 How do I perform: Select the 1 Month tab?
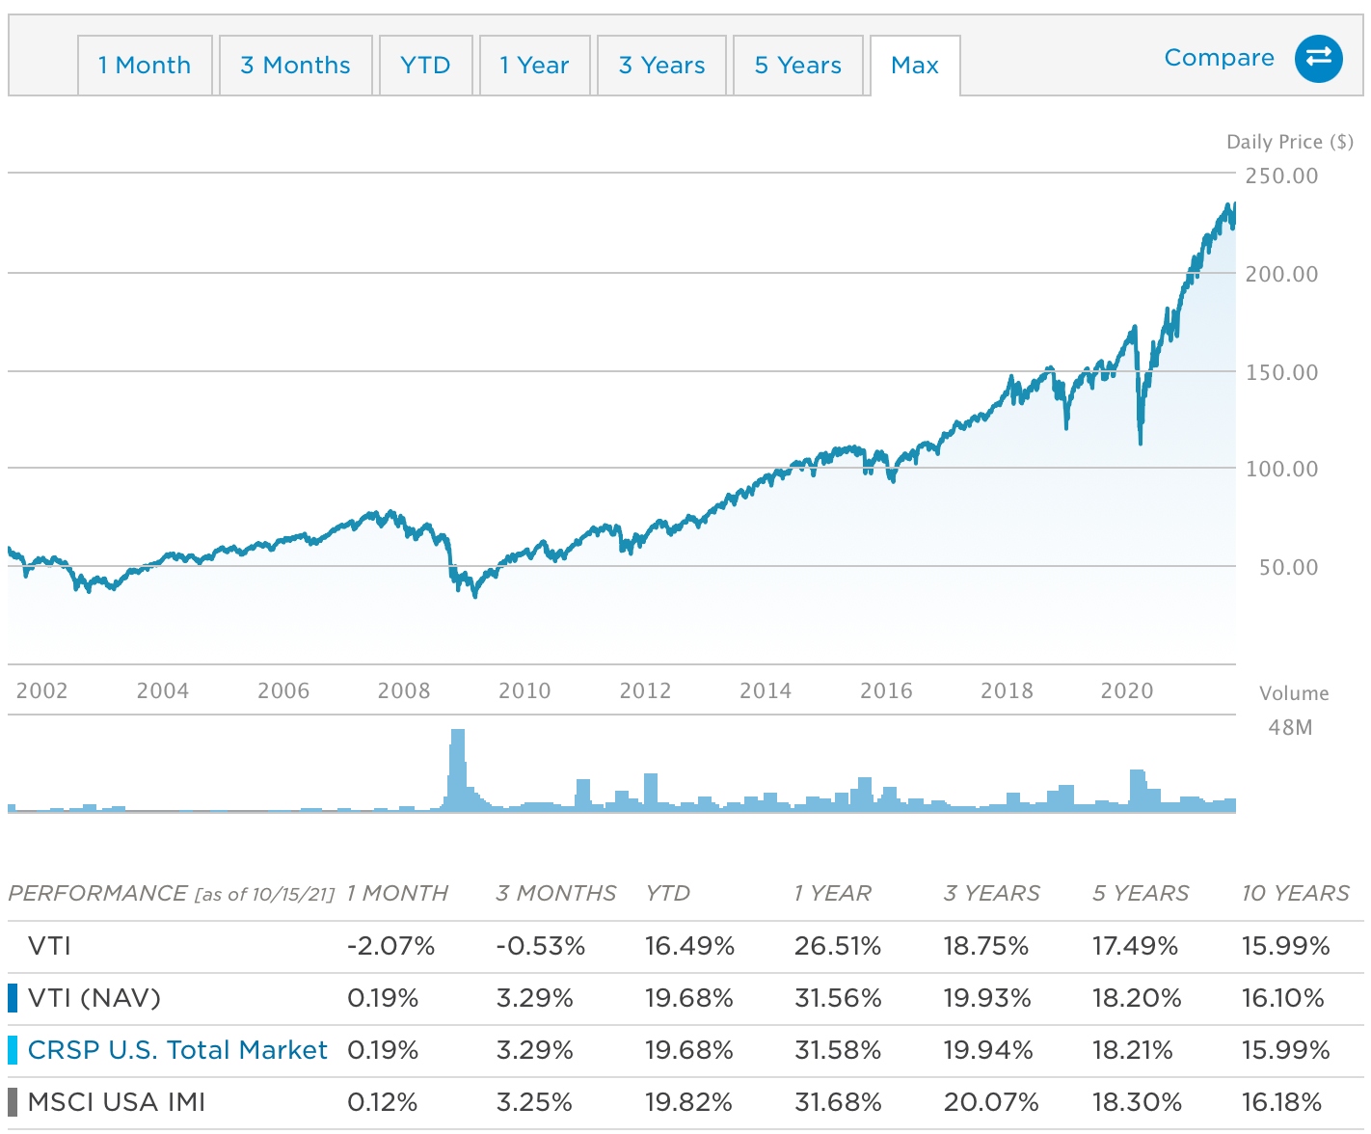145,66
